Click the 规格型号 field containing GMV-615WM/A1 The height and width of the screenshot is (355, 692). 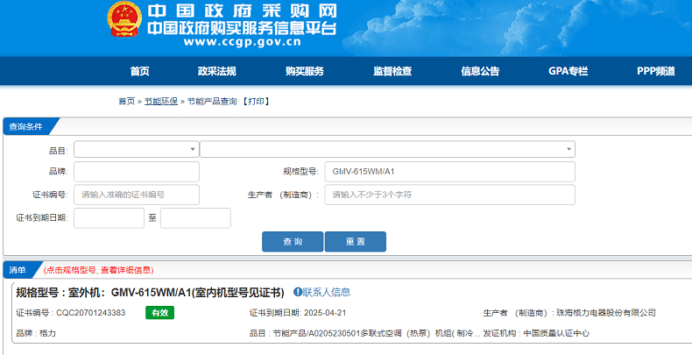point(449,172)
